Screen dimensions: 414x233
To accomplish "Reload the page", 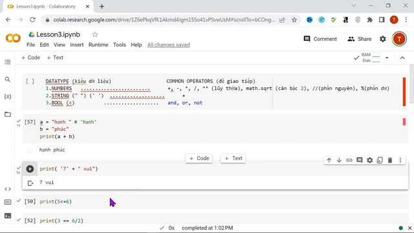I will [x=32, y=20].
